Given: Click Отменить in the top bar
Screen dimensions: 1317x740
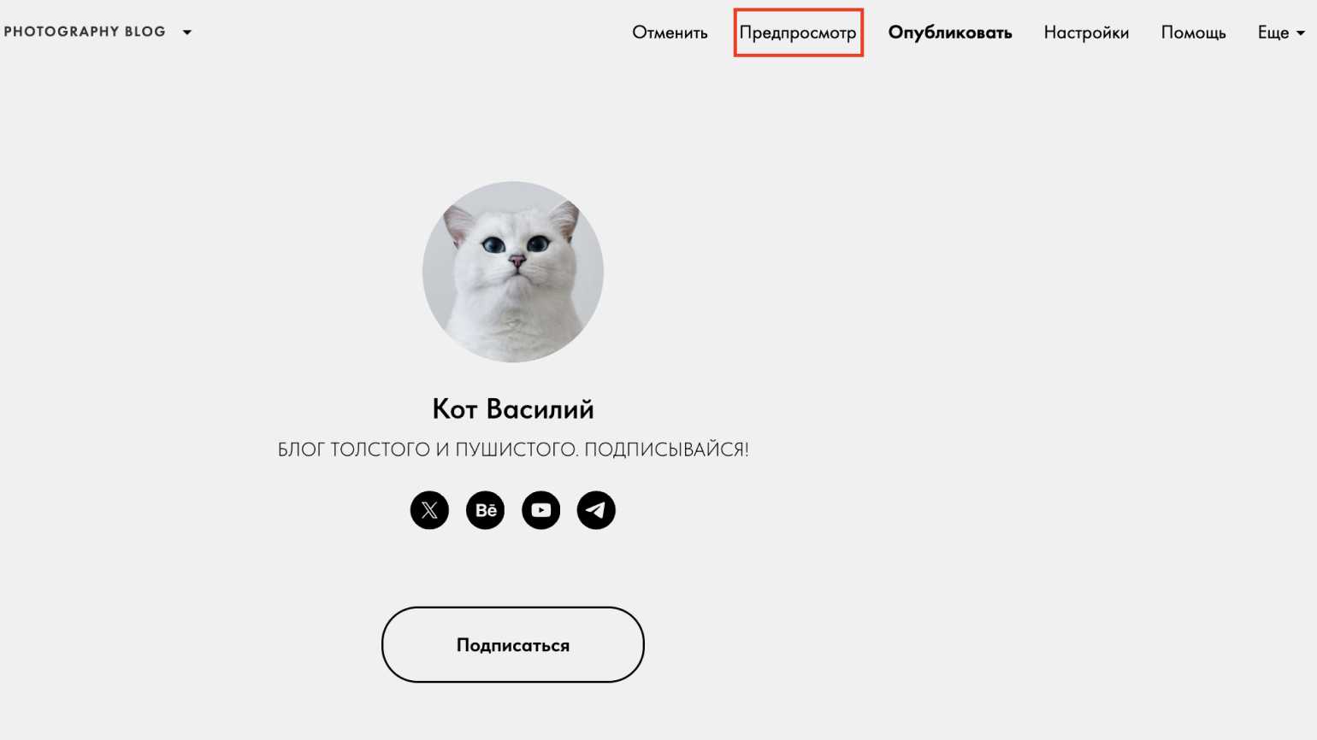Looking at the screenshot, I should [x=670, y=32].
